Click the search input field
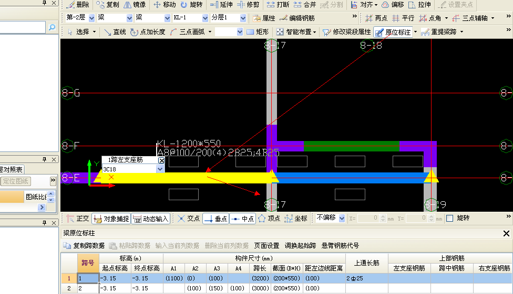The height and width of the screenshot is (294, 513). click(x=22, y=27)
